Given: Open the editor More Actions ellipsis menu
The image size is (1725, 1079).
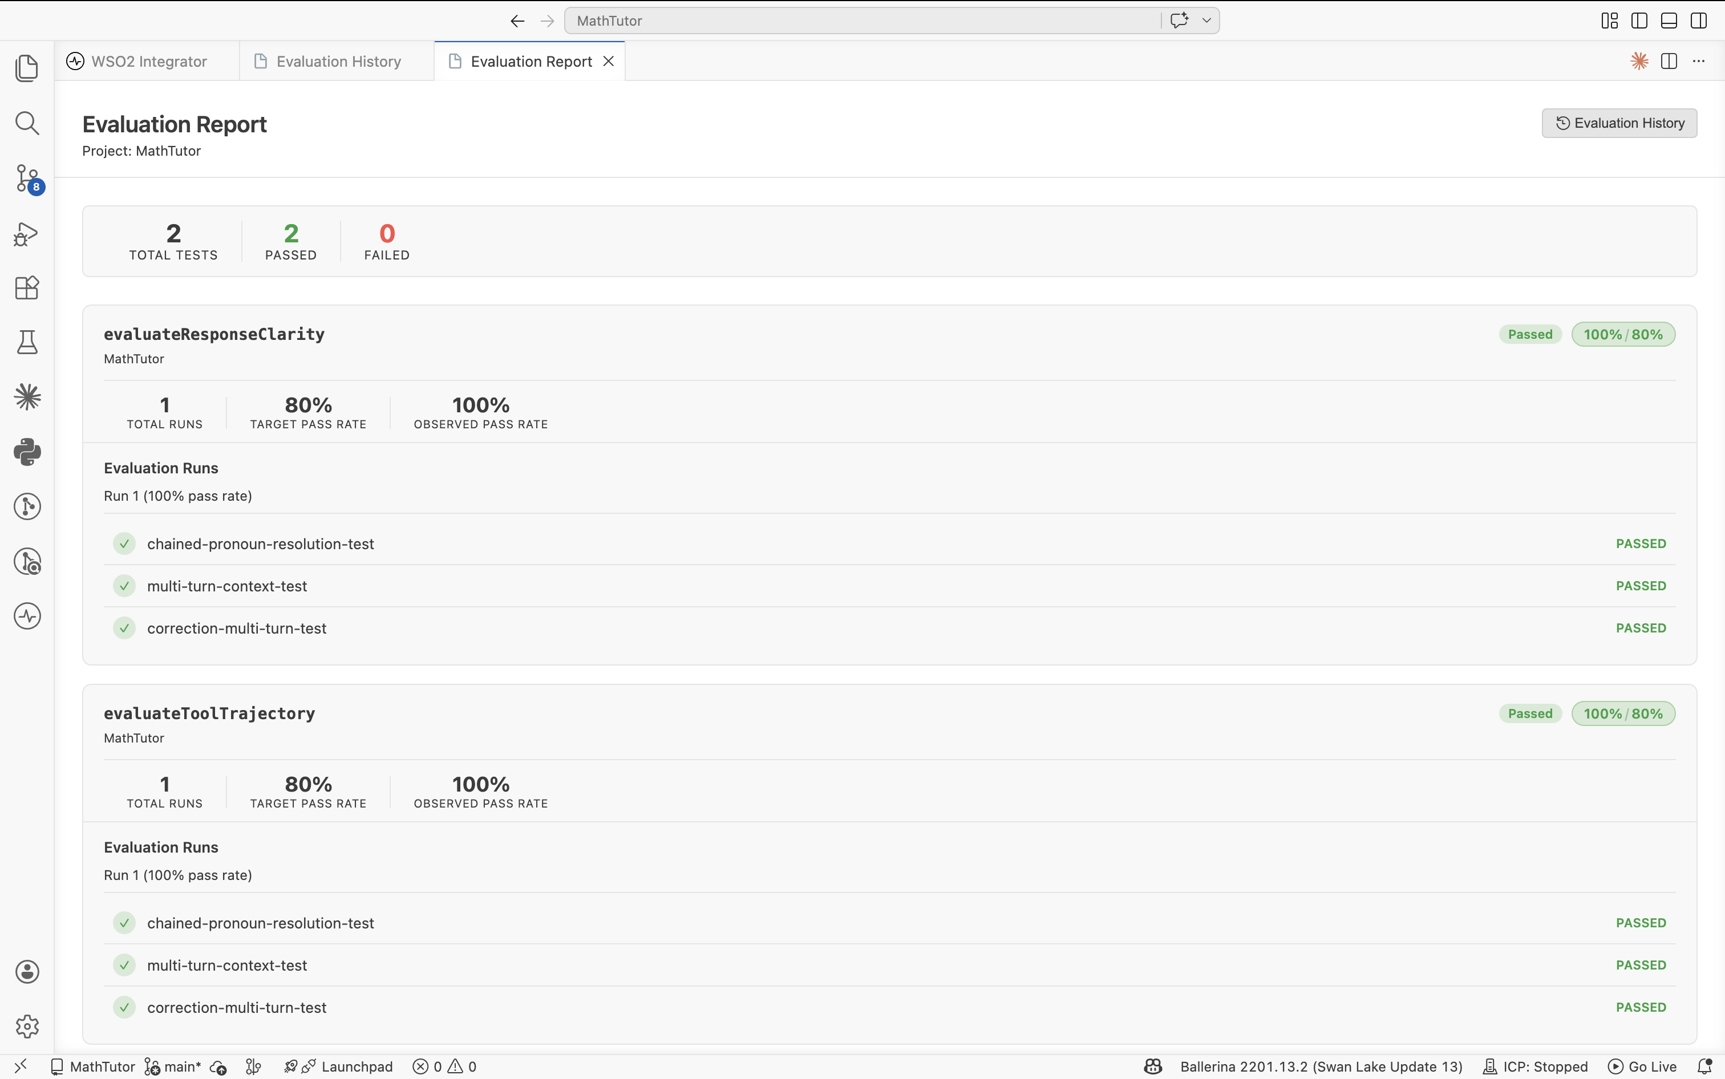Looking at the screenshot, I should [1699, 62].
